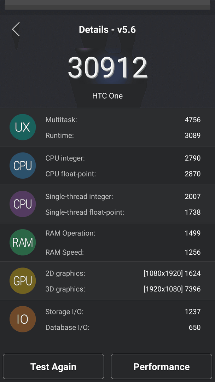Tap the Database I/O score 650
The image size is (215, 382).
[194, 328]
